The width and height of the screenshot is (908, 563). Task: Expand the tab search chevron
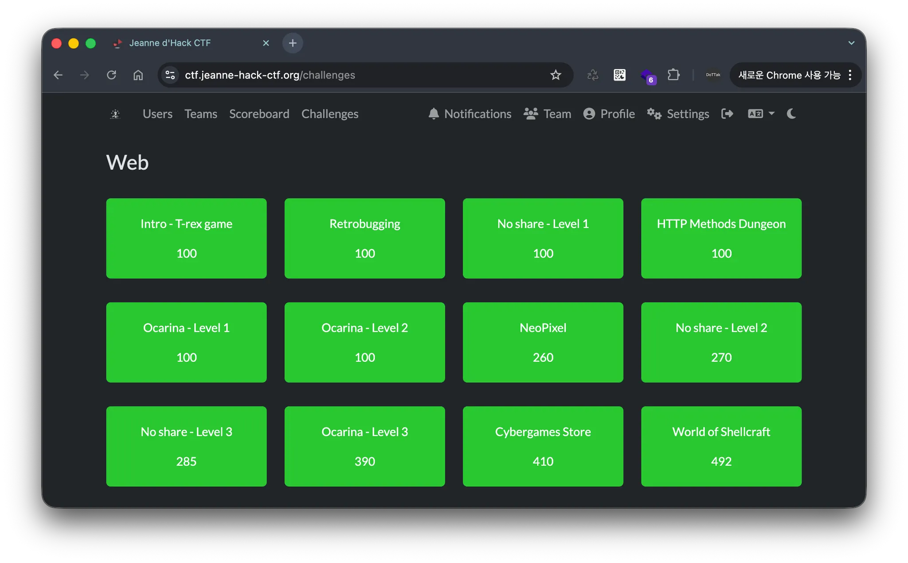(851, 43)
